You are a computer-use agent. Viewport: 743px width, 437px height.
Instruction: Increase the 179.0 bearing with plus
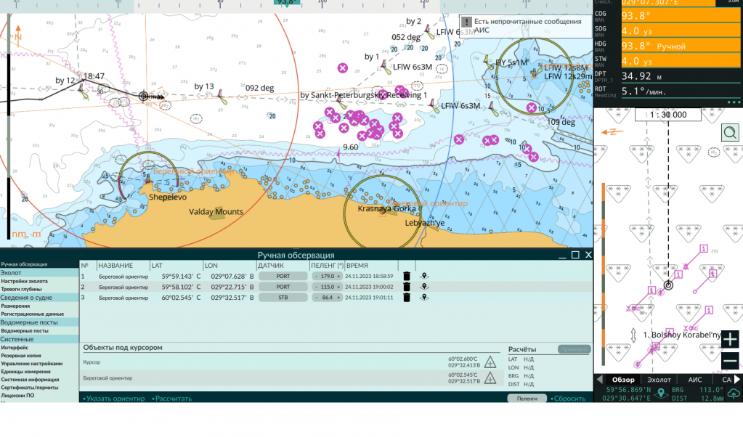click(x=338, y=276)
